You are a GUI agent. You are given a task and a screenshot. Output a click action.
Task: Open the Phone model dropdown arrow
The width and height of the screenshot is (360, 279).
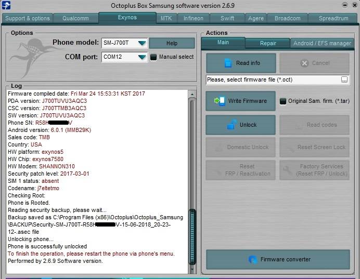142,43
